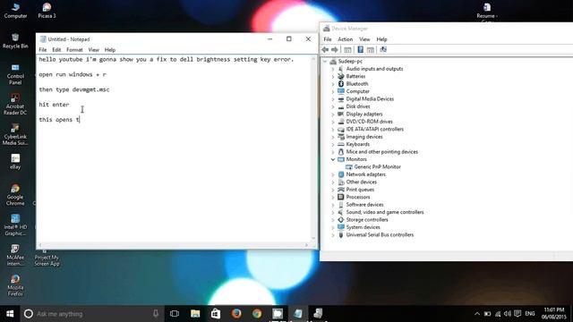Viewport: 573px width, 322px height.
Task: Expand the Keyboards node
Action: 333,145
